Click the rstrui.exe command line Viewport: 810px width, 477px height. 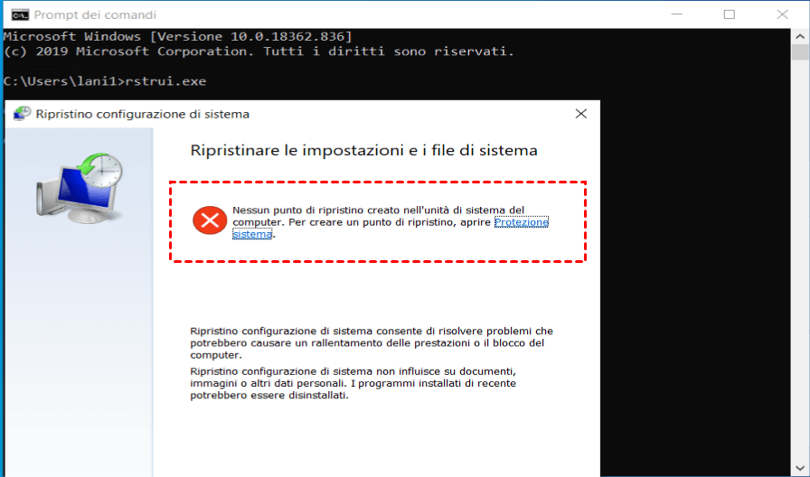pyautogui.click(x=105, y=81)
